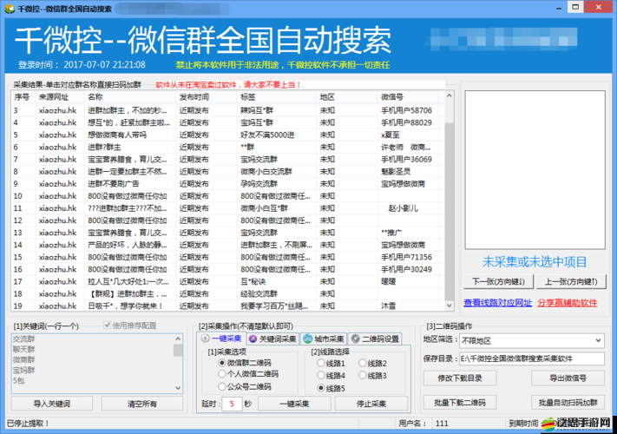Choose 线路4 radio button
Image resolution: width=617 pixels, height=434 pixels.
point(321,375)
